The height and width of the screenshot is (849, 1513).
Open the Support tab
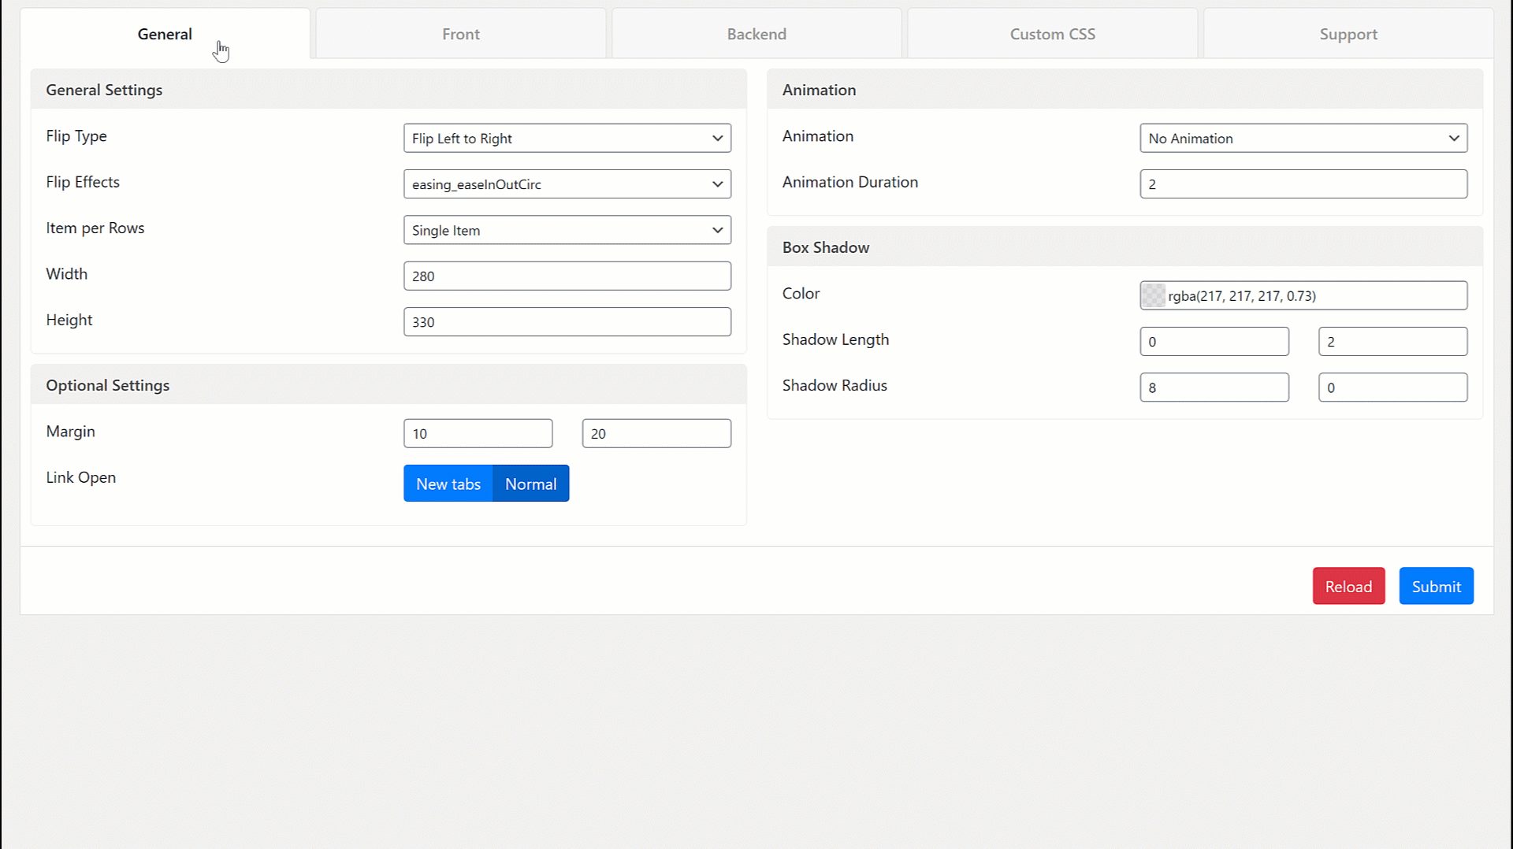tap(1348, 34)
